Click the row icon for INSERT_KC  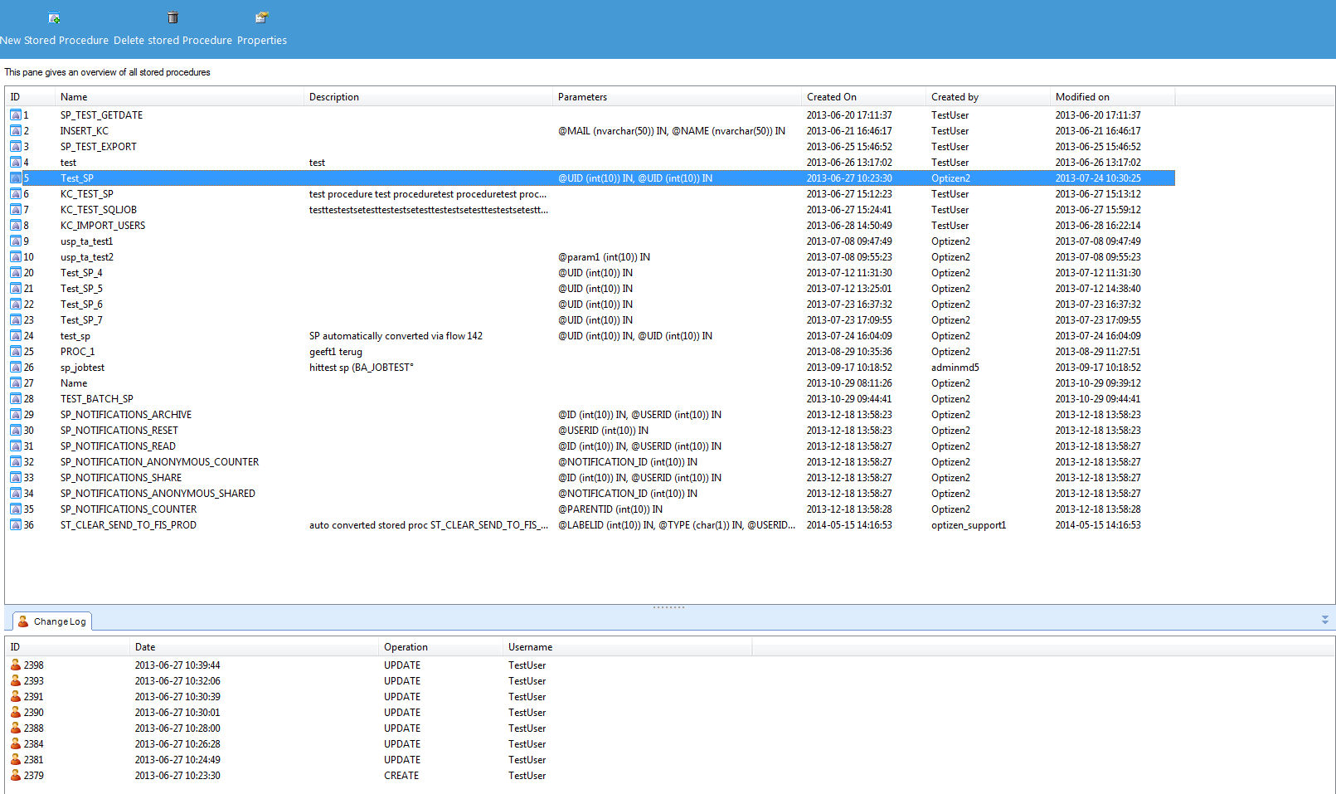16,131
